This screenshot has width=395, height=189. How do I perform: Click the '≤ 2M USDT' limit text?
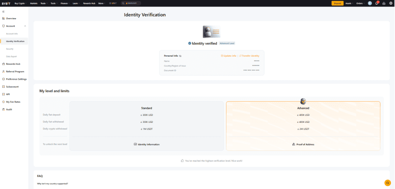click(x=303, y=129)
